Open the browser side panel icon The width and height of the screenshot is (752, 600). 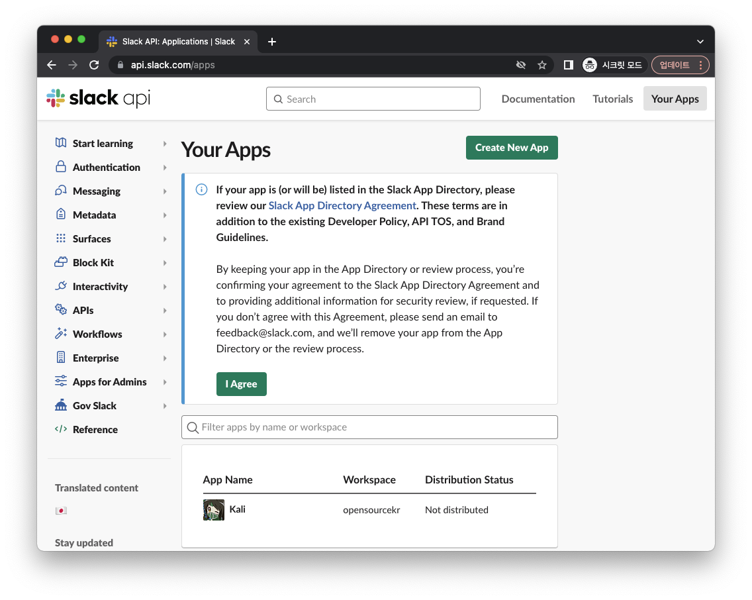[569, 65]
